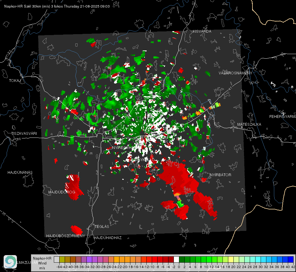The image size is (296, 272).
Task: Click the timestamp 'Thursday 21-08-2025 09:03'
Action: pyautogui.click(x=87, y=6)
